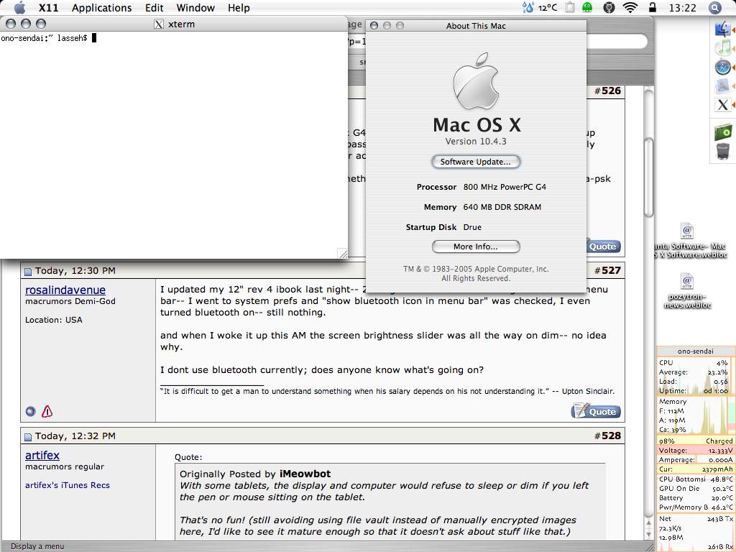Click the 13:22 menu bar clock
736x552 pixels.
(682, 7)
